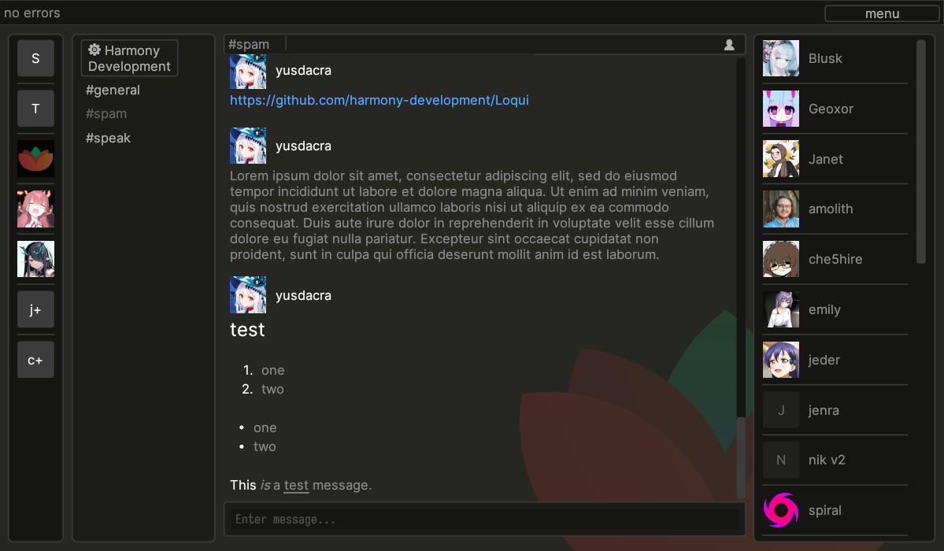Open the menu button
944x551 pixels.
pyautogui.click(x=882, y=13)
